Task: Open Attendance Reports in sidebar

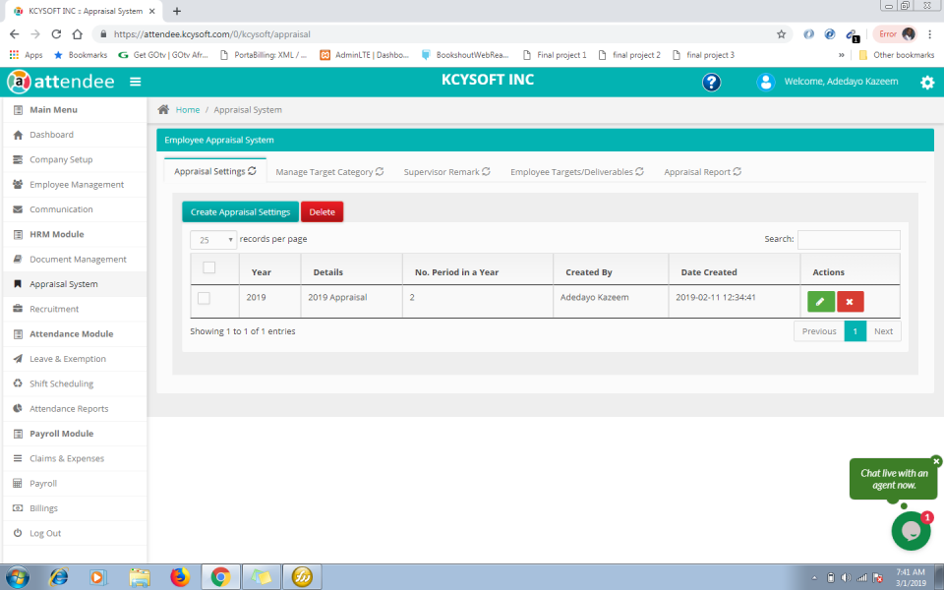Action: (x=75, y=409)
